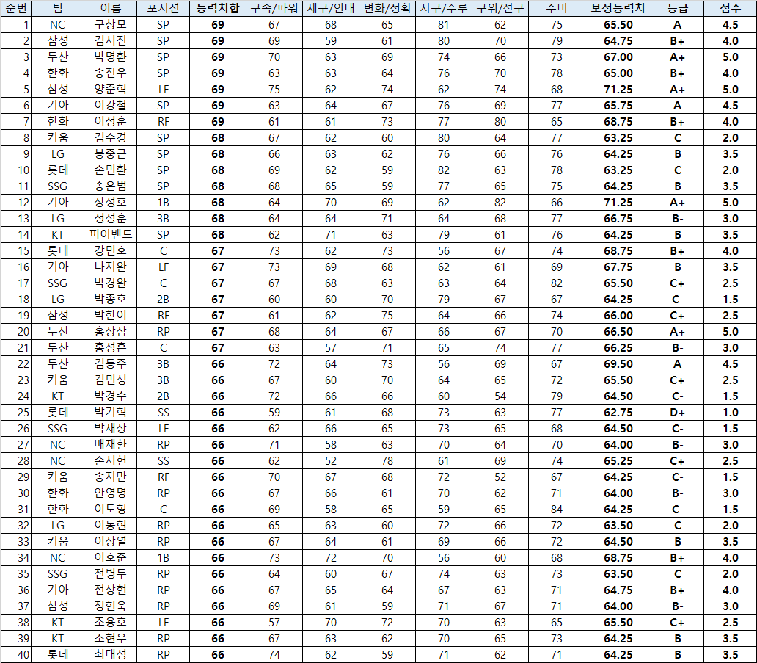This screenshot has height=663, width=757.
Task: Click defense value 84 in 이도형's row
Action: coord(557,510)
